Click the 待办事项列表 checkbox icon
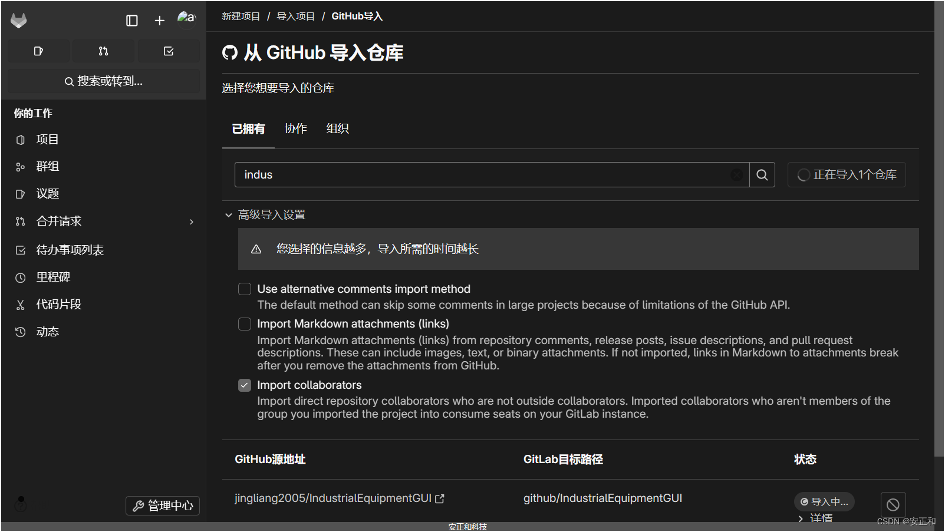The height and width of the screenshot is (532, 945). 21,250
